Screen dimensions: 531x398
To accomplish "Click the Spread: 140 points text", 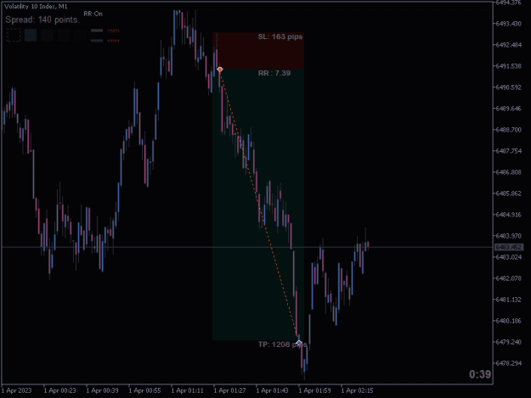I will (42, 20).
